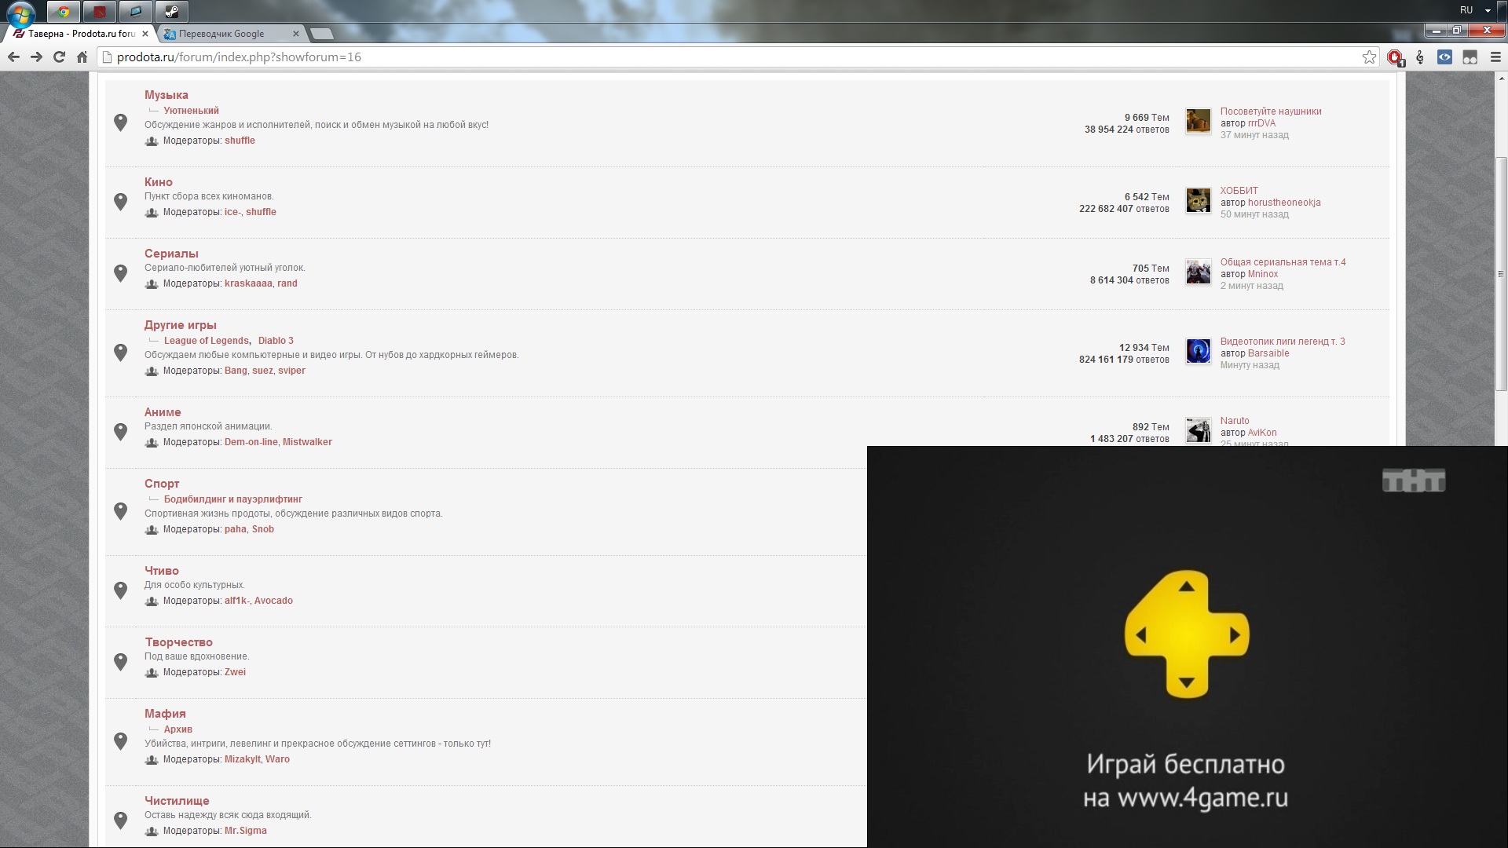Click the treble clef extension icon
This screenshot has height=848, width=1508.
tap(1420, 57)
